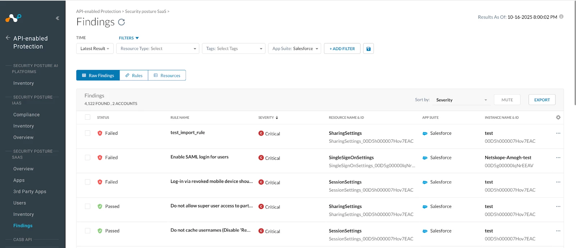The width and height of the screenshot is (576, 248).
Task: Click Failed status icon on Log-in via revoked row
Action: [x=100, y=182]
